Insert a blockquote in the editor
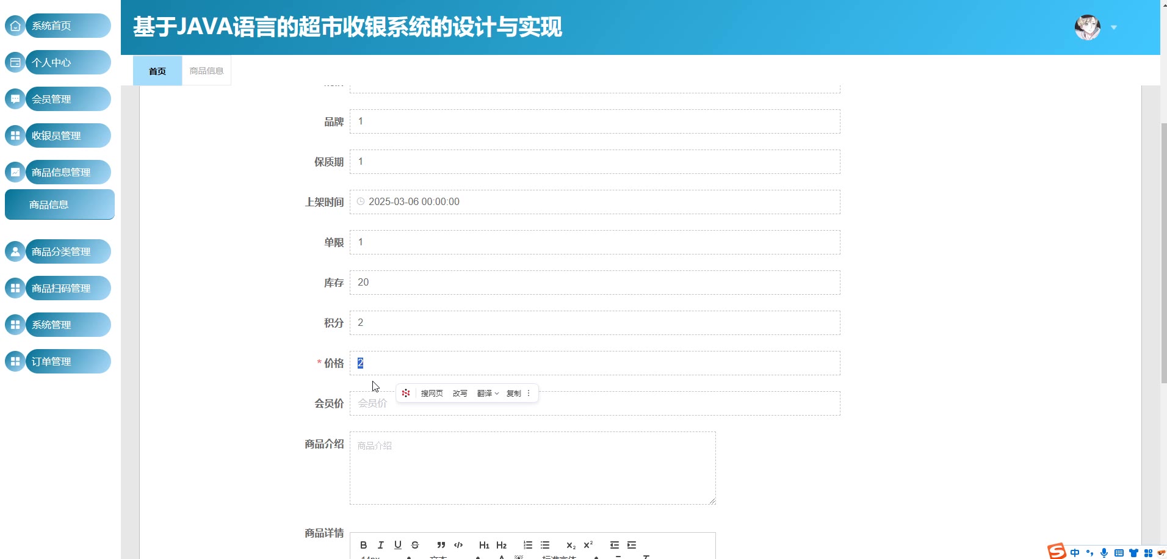The image size is (1167, 559). [x=441, y=545]
